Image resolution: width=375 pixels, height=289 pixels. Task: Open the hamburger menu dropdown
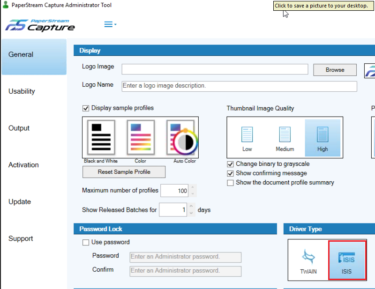pos(110,24)
